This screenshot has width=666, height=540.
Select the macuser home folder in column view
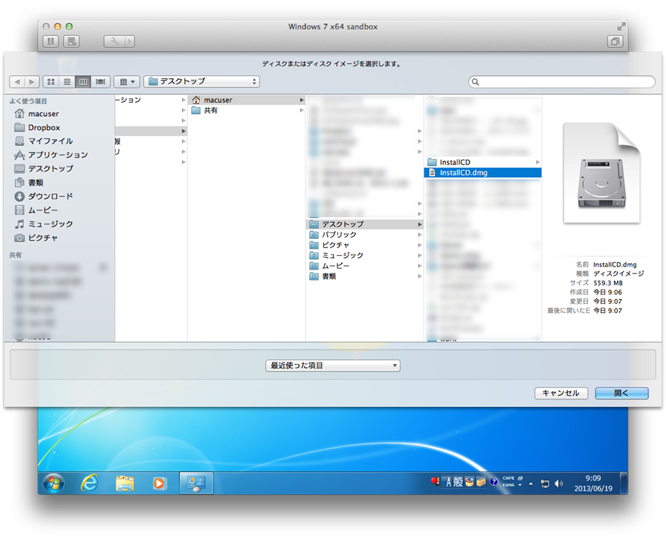tap(247, 100)
